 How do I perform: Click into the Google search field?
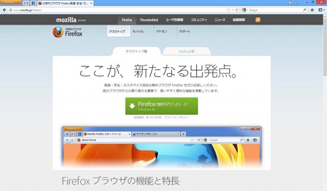tap(275, 10)
